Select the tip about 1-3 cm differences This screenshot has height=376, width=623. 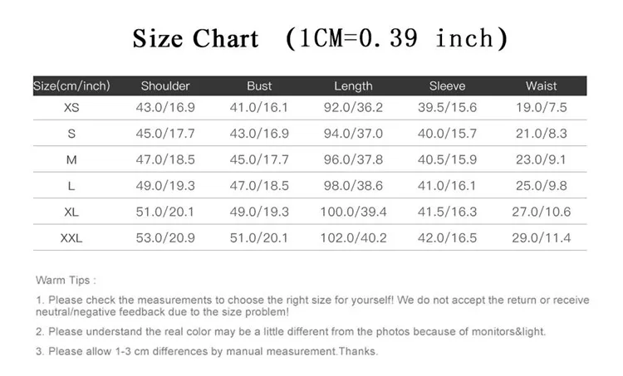(207, 351)
